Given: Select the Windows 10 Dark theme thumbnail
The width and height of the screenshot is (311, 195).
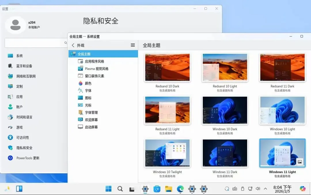Looking at the screenshot, I should 225,110.
